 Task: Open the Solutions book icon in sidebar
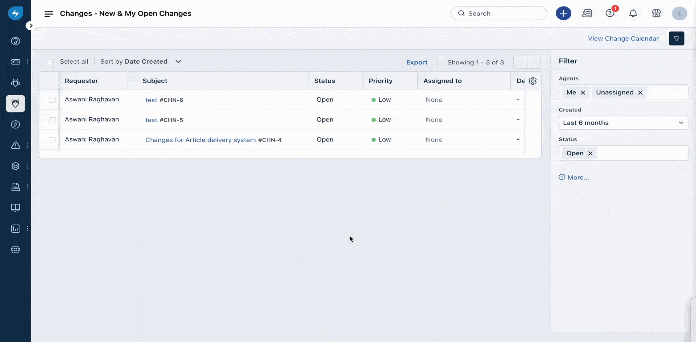pyautogui.click(x=15, y=208)
